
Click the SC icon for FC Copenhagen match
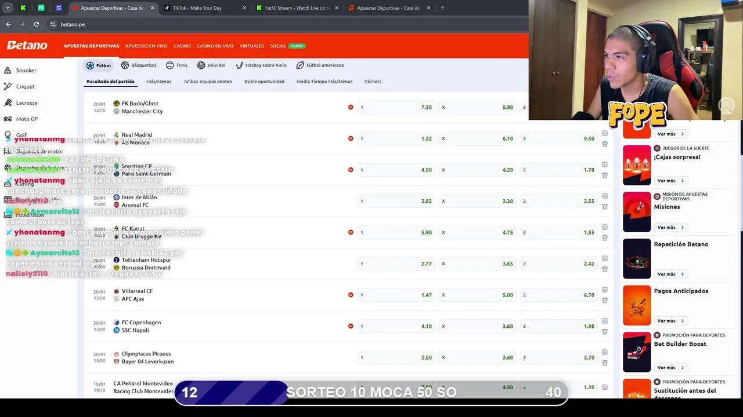coord(351,326)
